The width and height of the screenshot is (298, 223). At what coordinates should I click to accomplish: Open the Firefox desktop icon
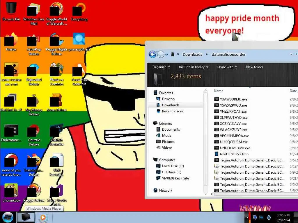11,42
